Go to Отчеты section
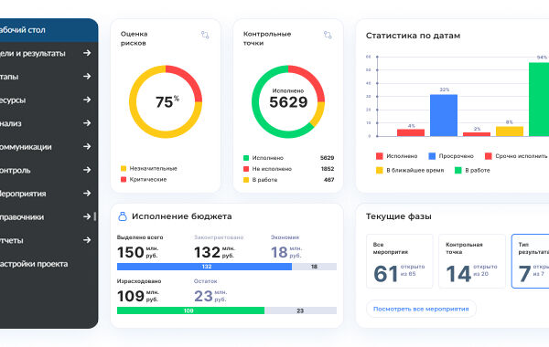This screenshot has height=347, width=549. [x=48, y=240]
